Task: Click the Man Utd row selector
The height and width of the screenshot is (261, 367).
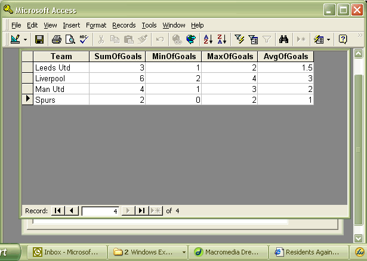Action: pos(27,89)
